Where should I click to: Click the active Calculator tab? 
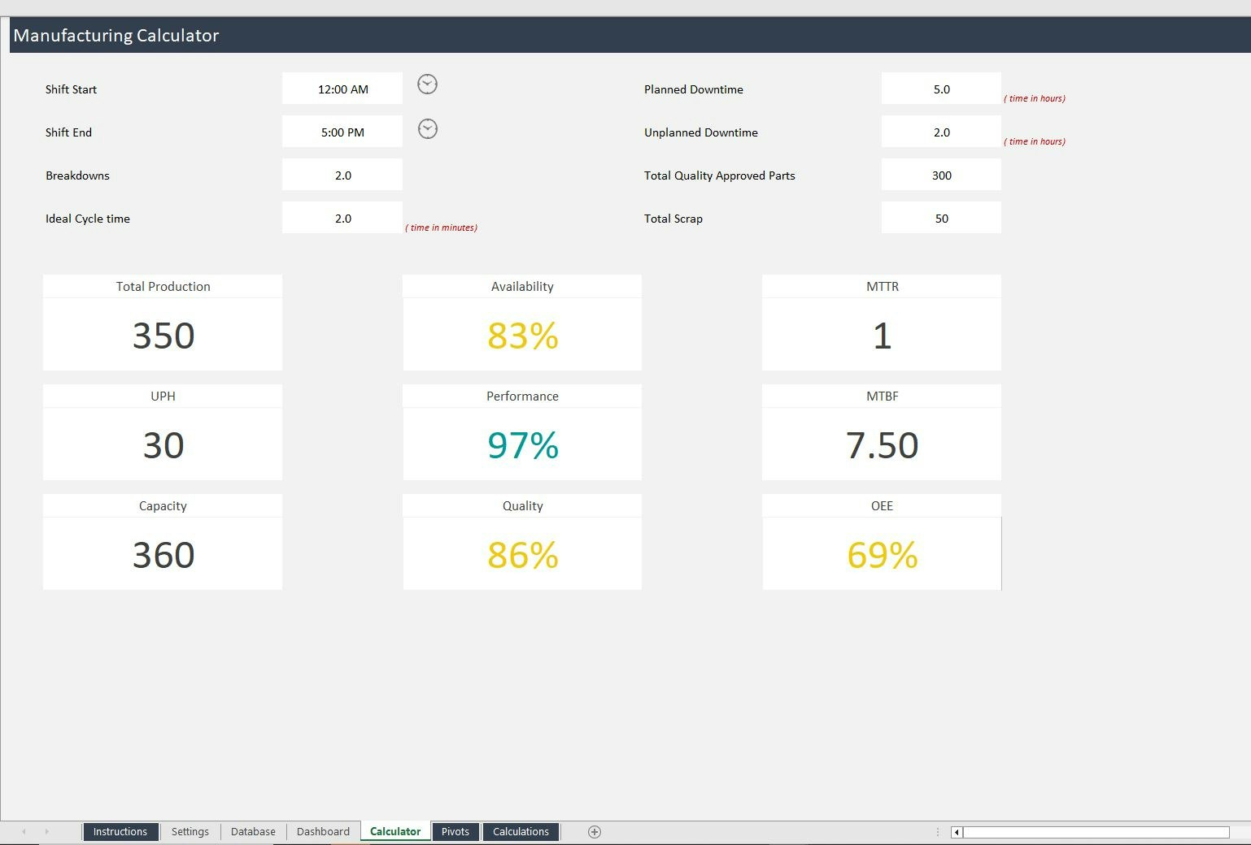[x=394, y=831]
